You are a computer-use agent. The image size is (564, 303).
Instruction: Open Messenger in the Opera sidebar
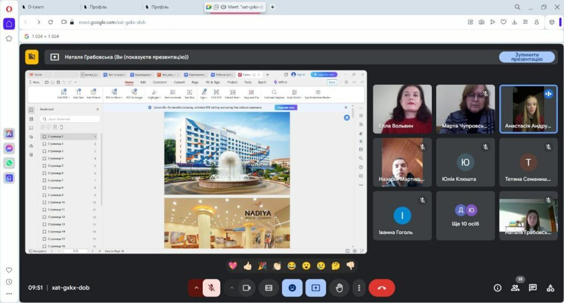coord(9,148)
